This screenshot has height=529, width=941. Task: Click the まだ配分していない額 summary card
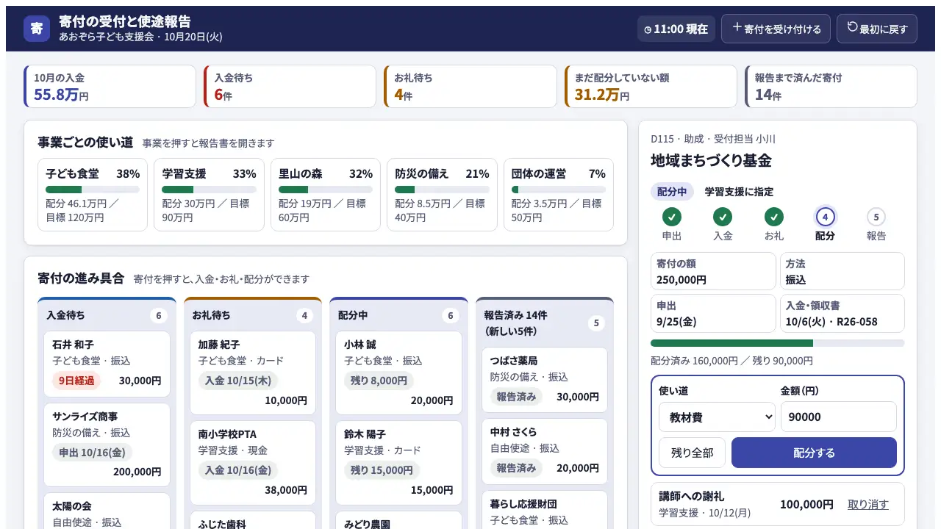(651, 87)
